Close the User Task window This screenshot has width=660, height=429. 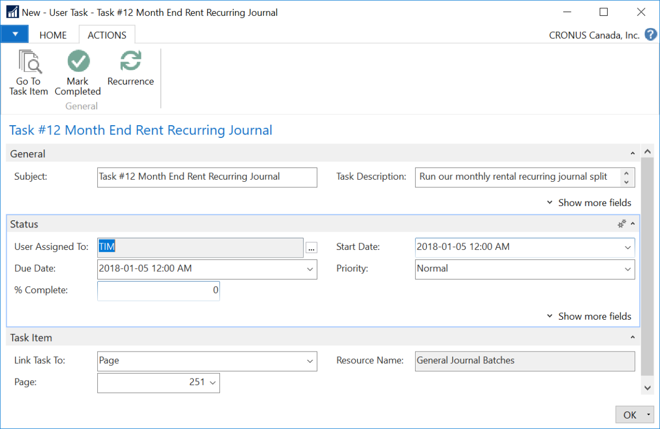click(641, 12)
